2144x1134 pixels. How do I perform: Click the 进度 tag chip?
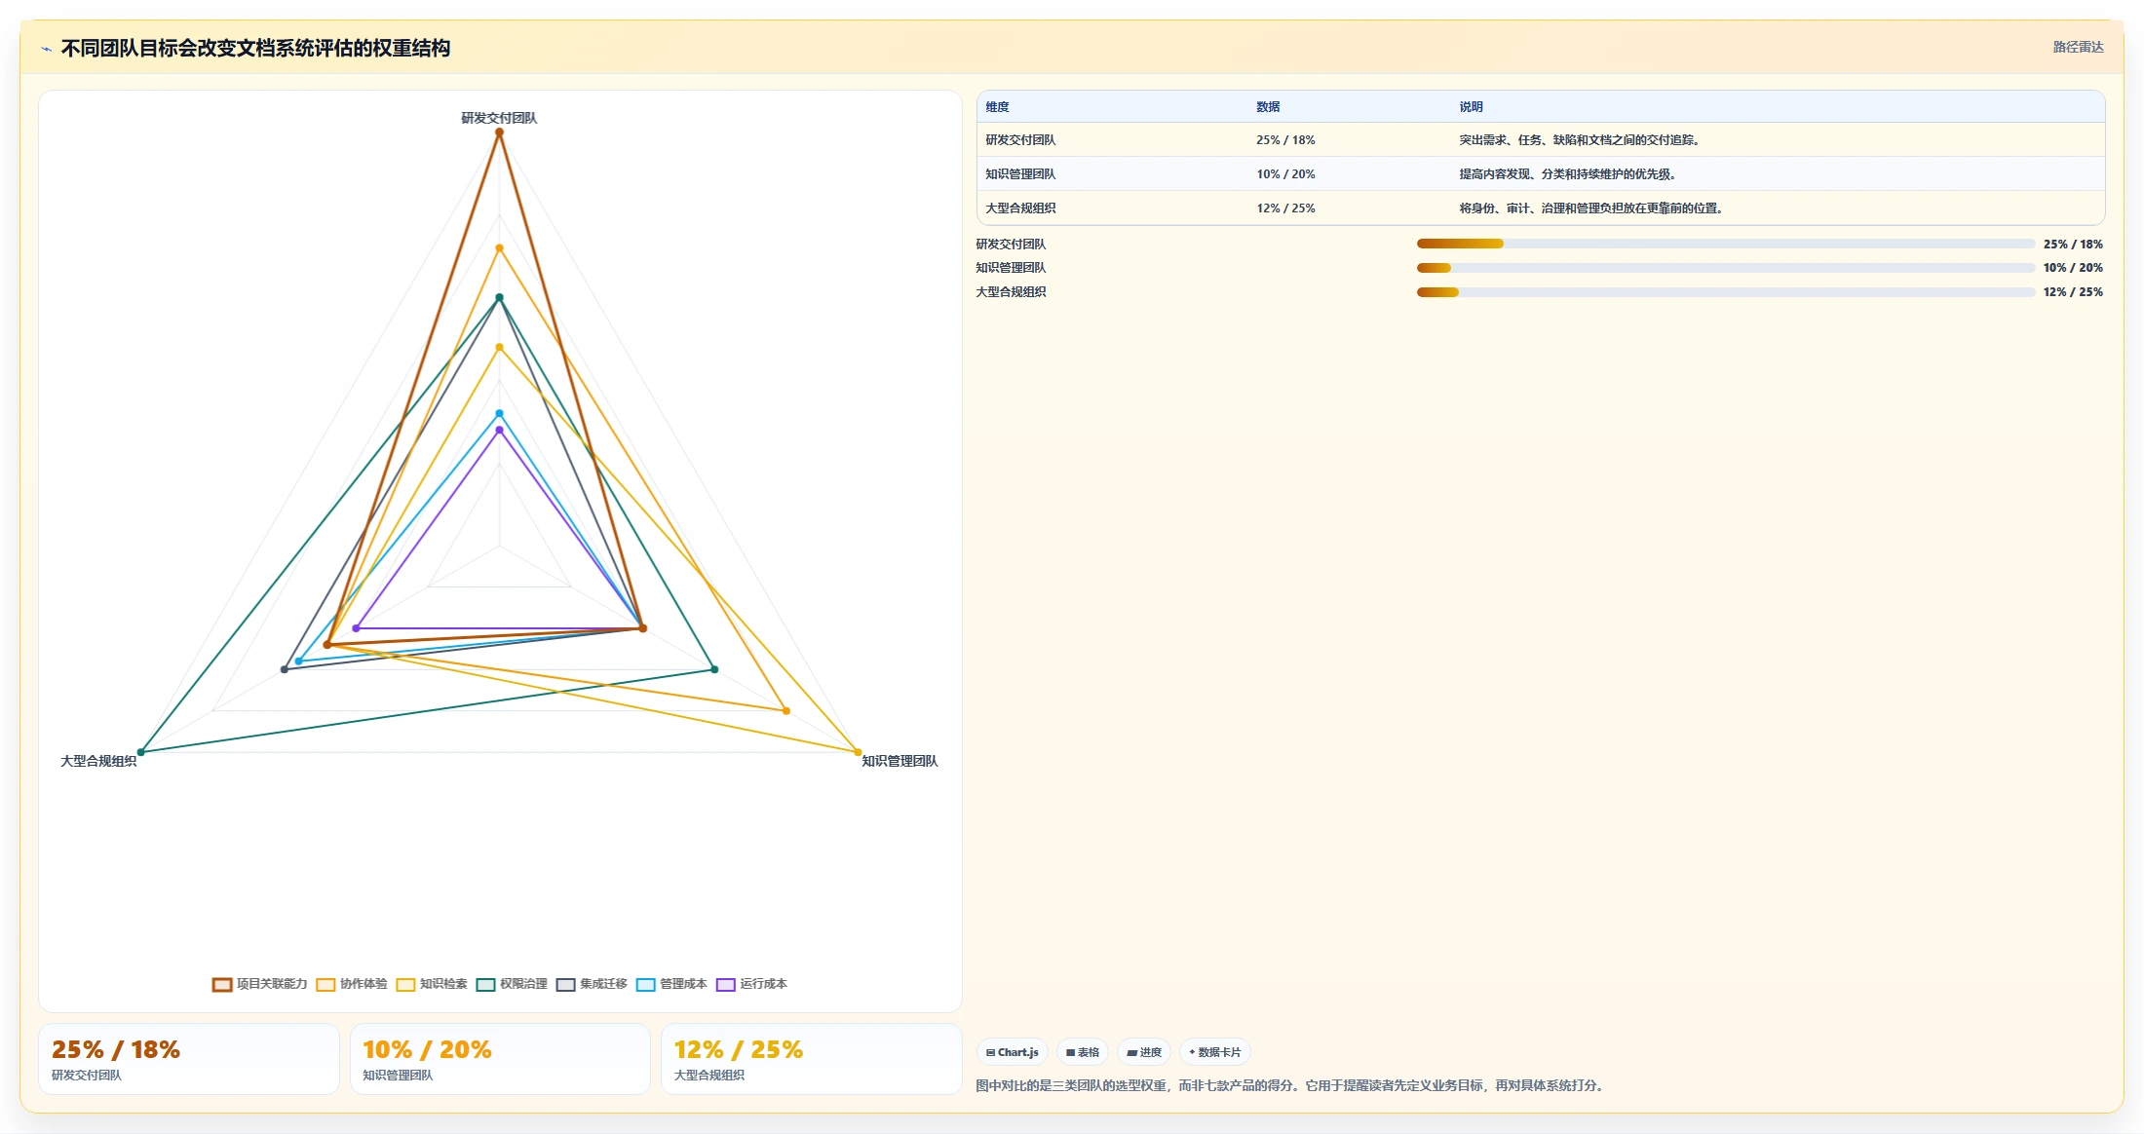pyautogui.click(x=1144, y=1052)
